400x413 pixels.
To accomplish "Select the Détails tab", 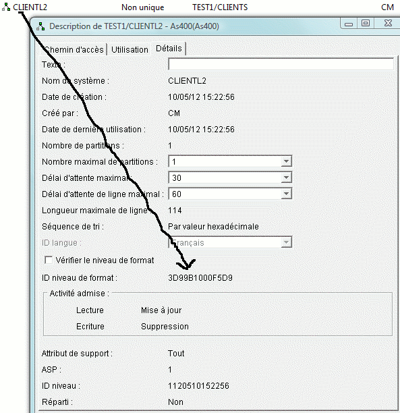I will [x=169, y=49].
